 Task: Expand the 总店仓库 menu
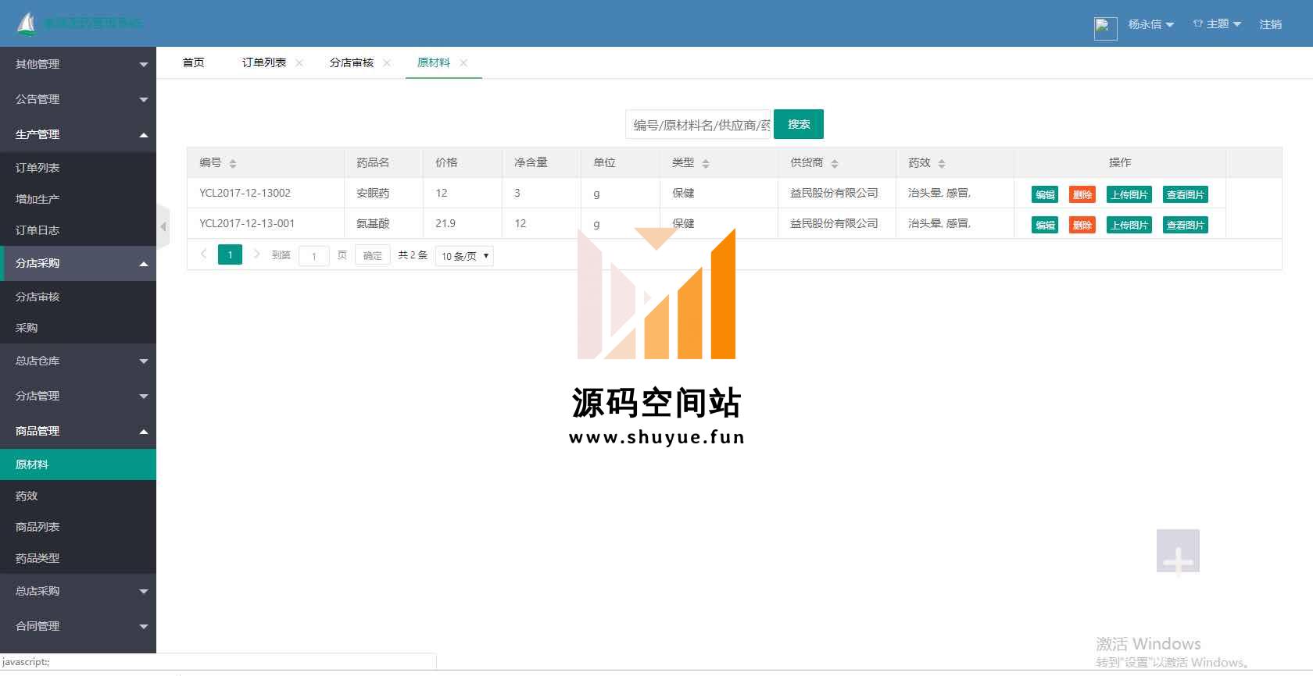[x=78, y=361]
